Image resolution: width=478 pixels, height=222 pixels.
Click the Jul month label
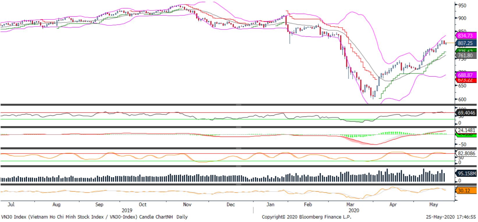pos(11,205)
